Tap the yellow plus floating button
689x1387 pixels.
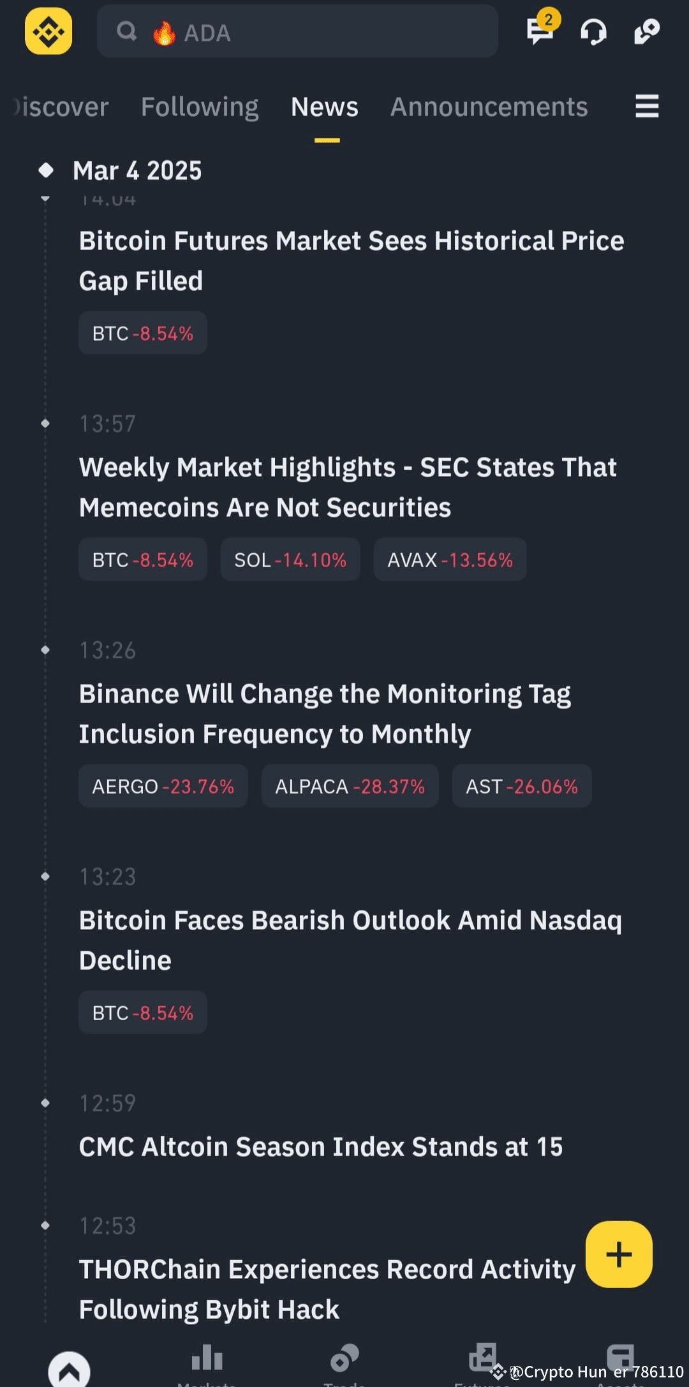point(618,1254)
